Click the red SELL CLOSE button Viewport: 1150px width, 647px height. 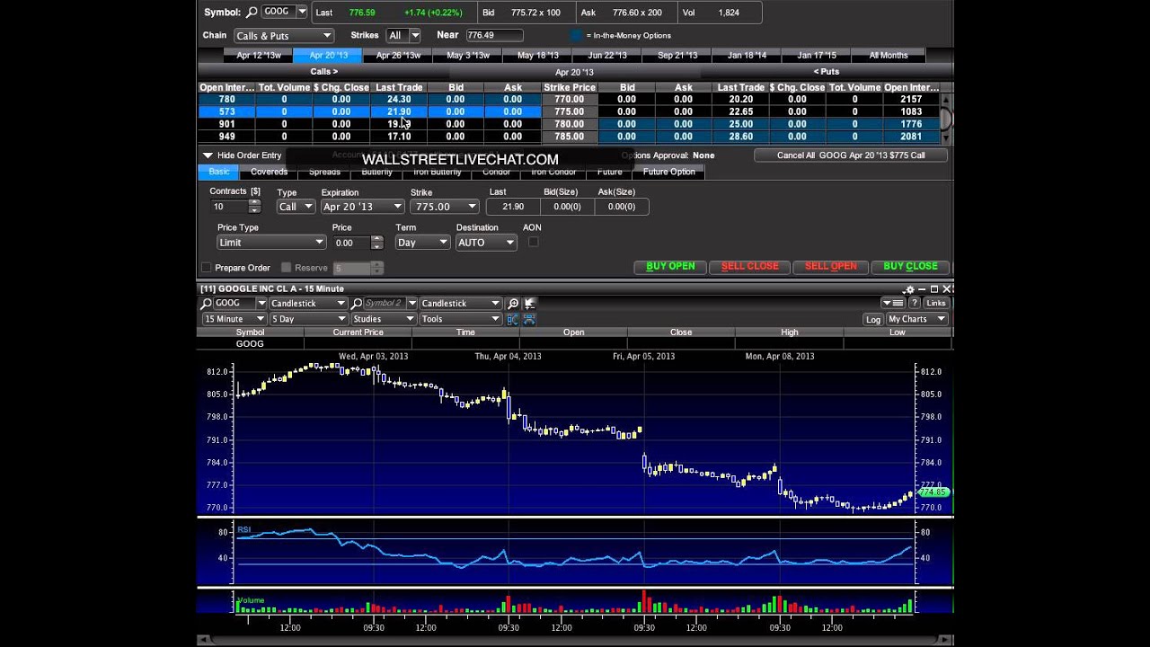(x=749, y=267)
